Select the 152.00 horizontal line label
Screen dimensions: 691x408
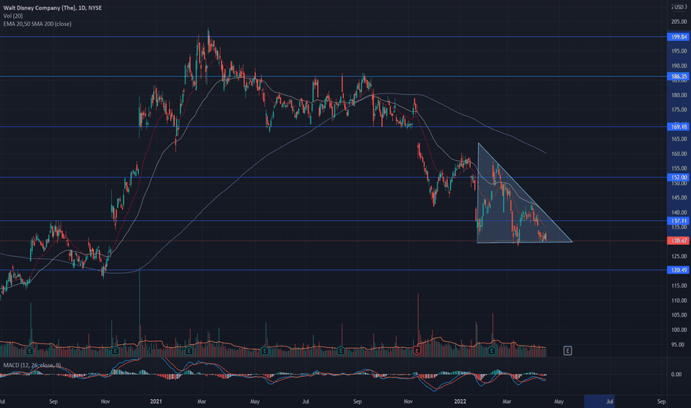pos(678,177)
